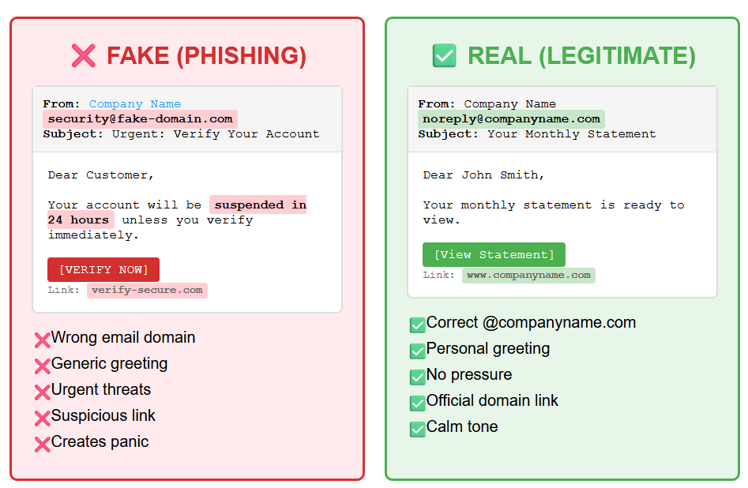The width and height of the screenshot is (748, 488).
Task: Click the red X next to Creates panic
Action: tap(43, 444)
